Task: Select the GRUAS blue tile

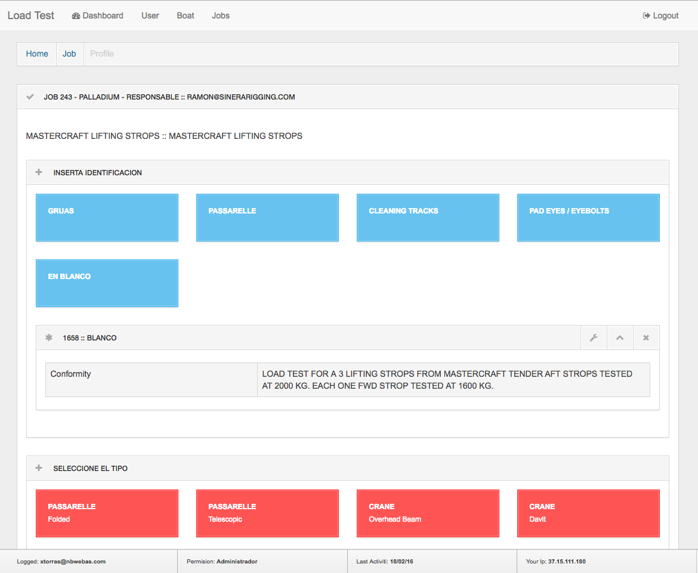Action: coord(107,218)
